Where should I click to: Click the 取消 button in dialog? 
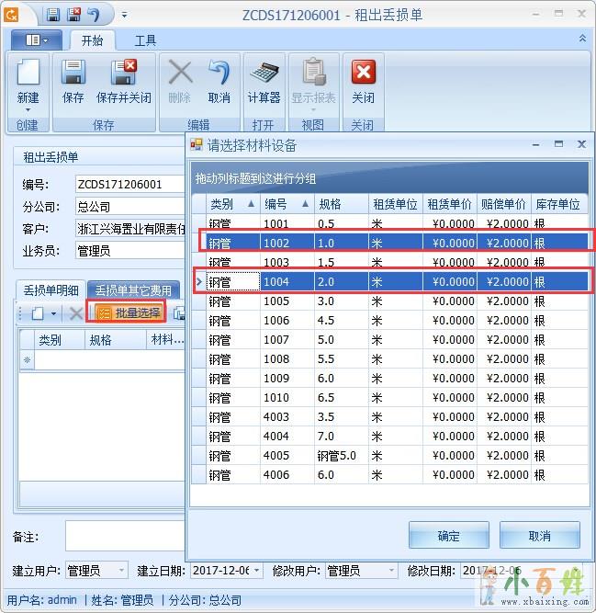coord(539,536)
